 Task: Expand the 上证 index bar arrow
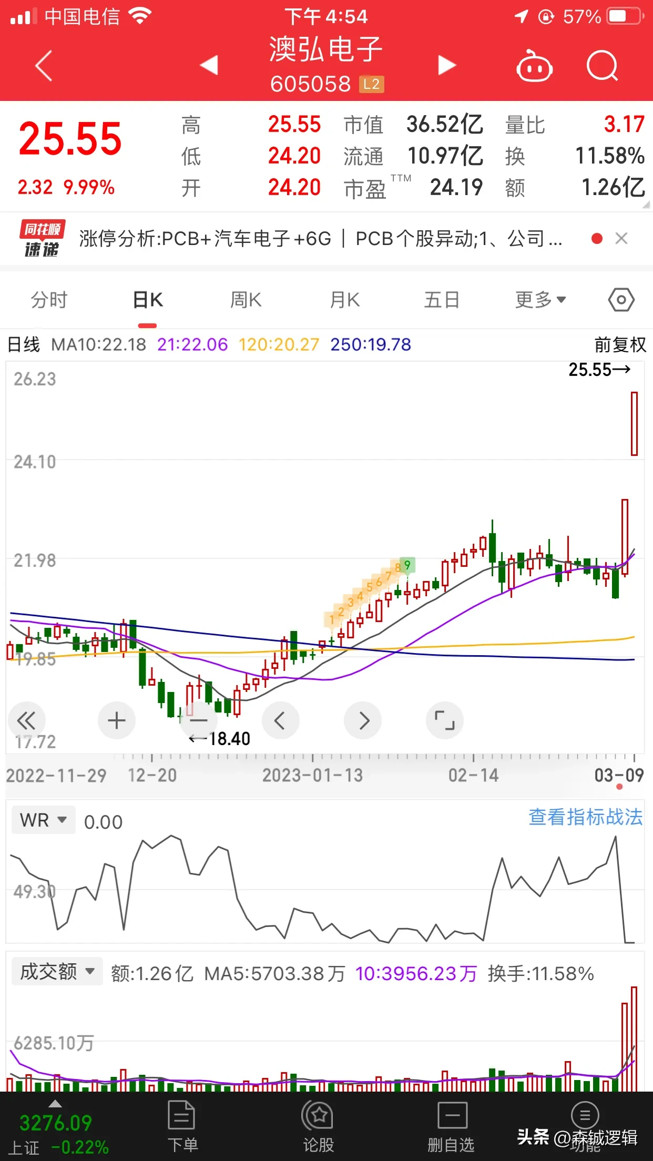[55, 1103]
